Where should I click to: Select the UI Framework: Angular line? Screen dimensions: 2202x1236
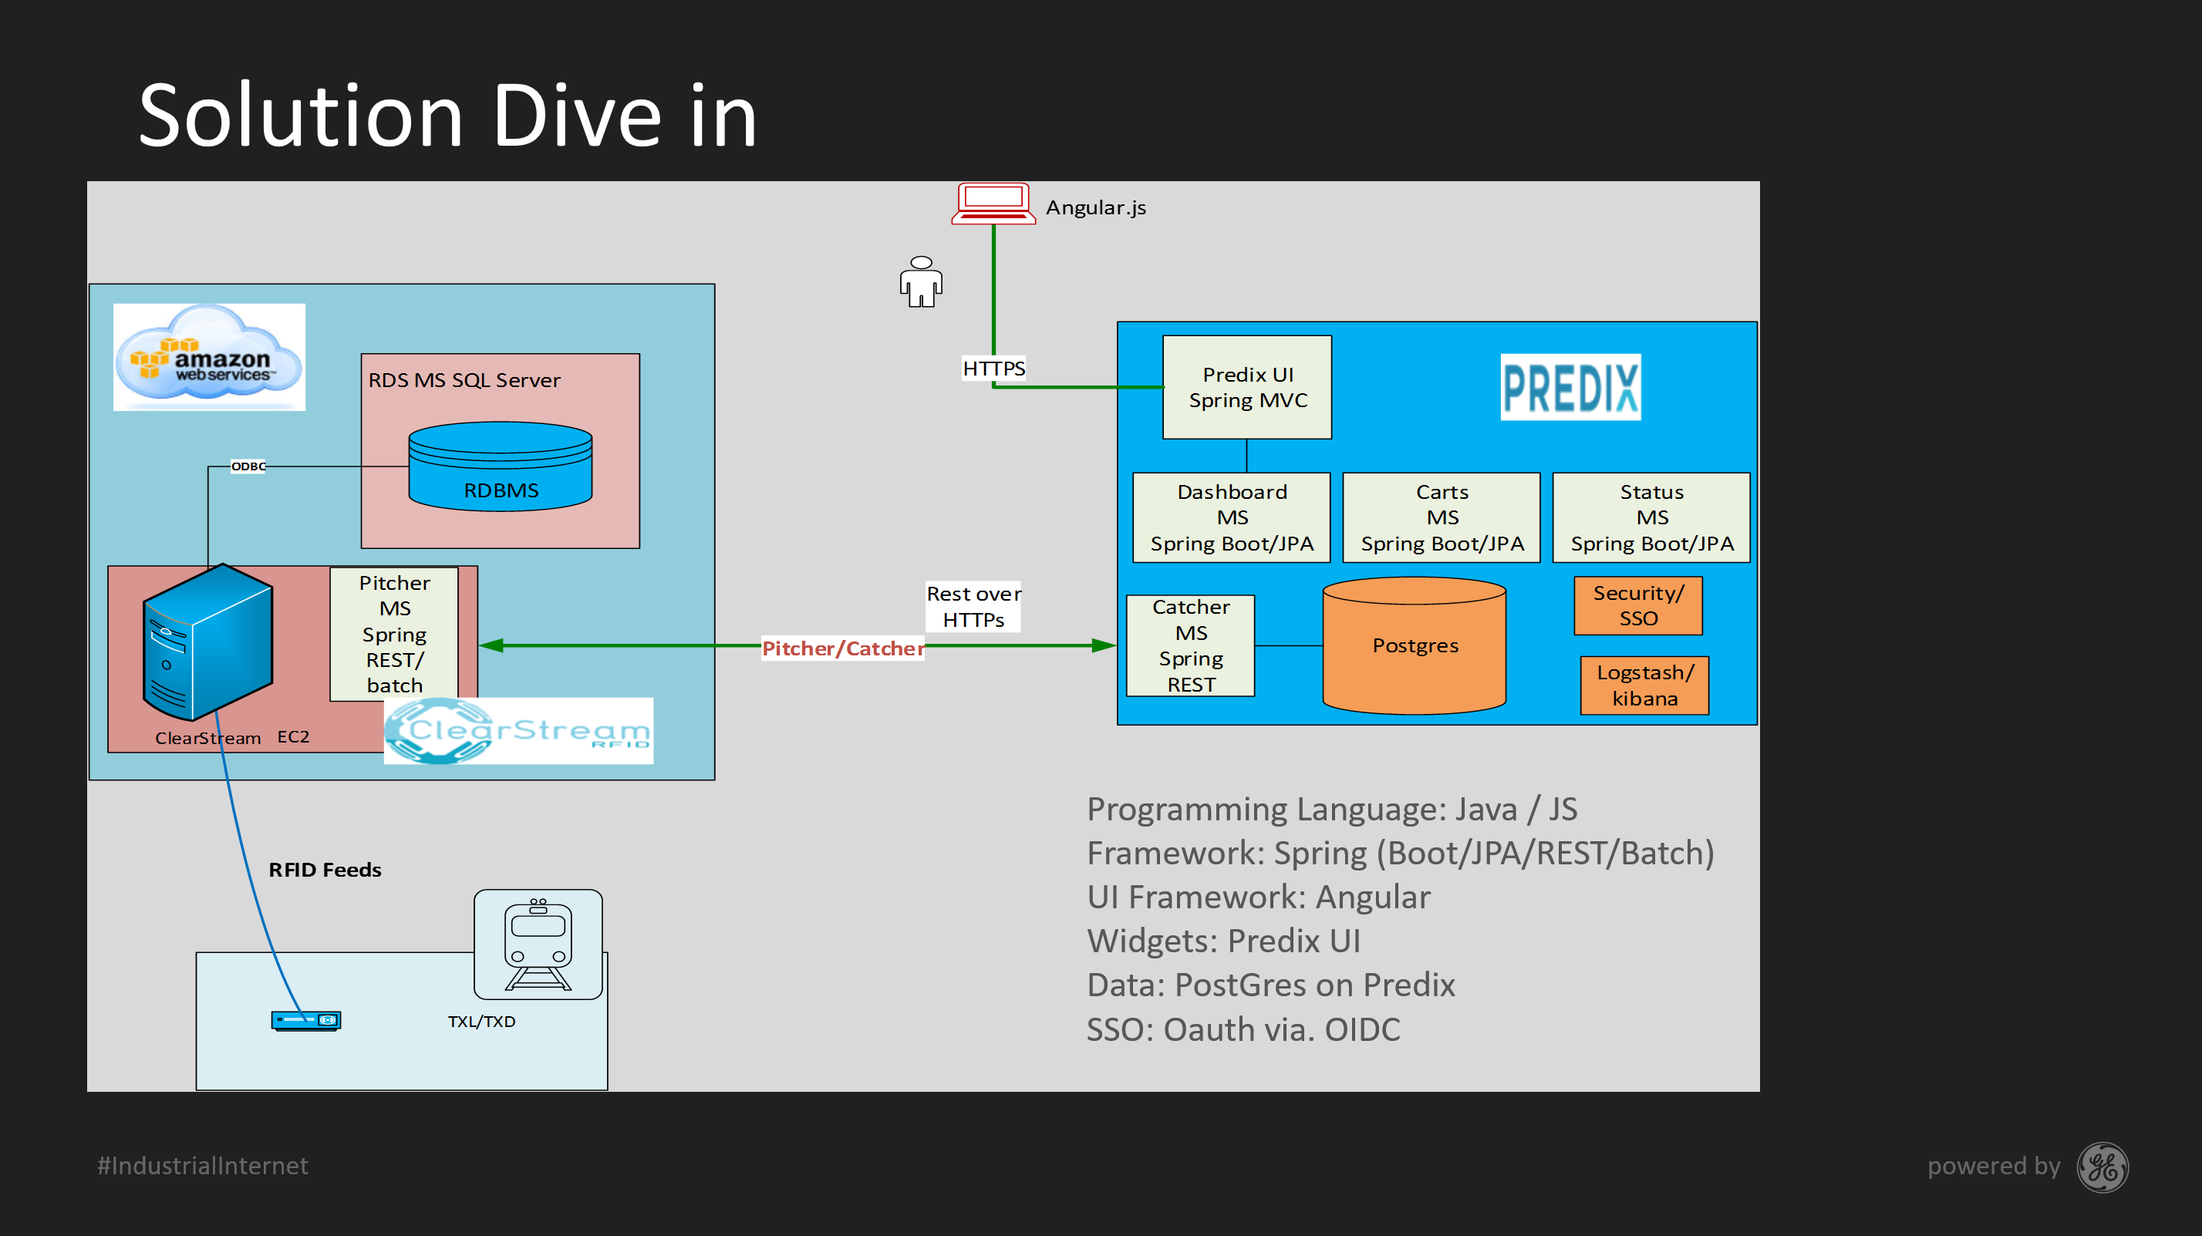[1258, 898]
